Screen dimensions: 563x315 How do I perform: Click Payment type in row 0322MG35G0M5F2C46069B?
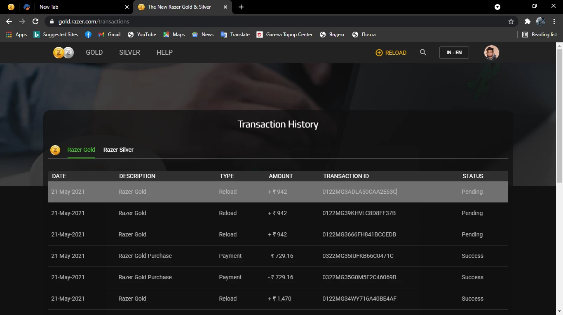230,277
